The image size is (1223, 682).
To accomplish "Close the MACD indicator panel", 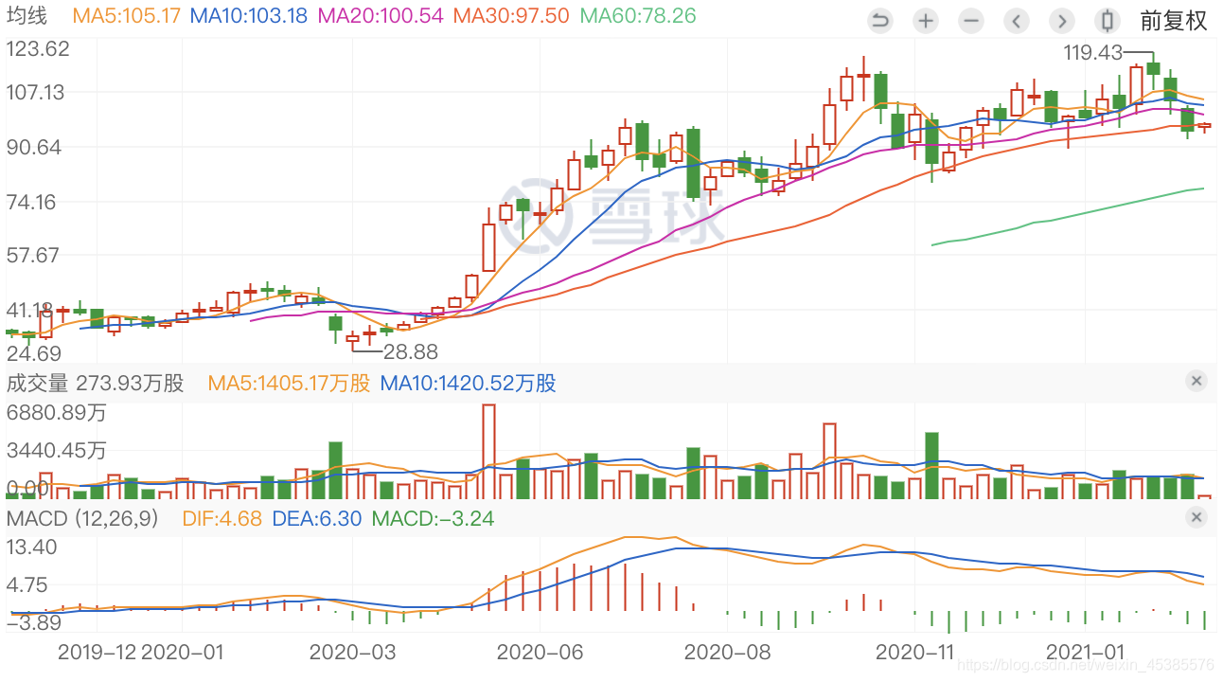I will [1196, 517].
